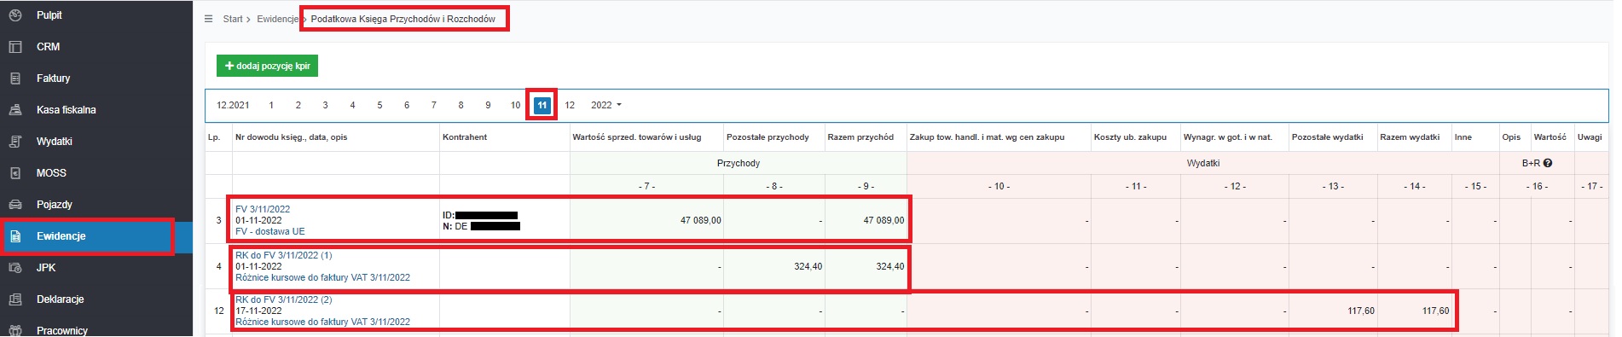1622x337 pixels.
Task: Click the CRM sidebar icon
Action: point(14,47)
